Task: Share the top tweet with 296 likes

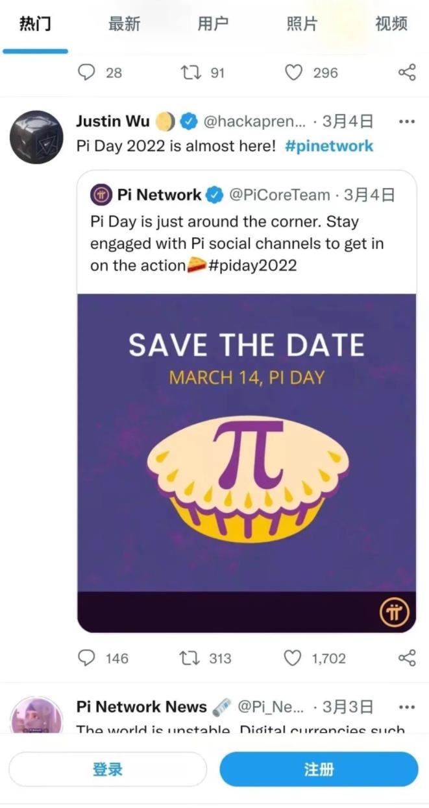Action: 407,72
